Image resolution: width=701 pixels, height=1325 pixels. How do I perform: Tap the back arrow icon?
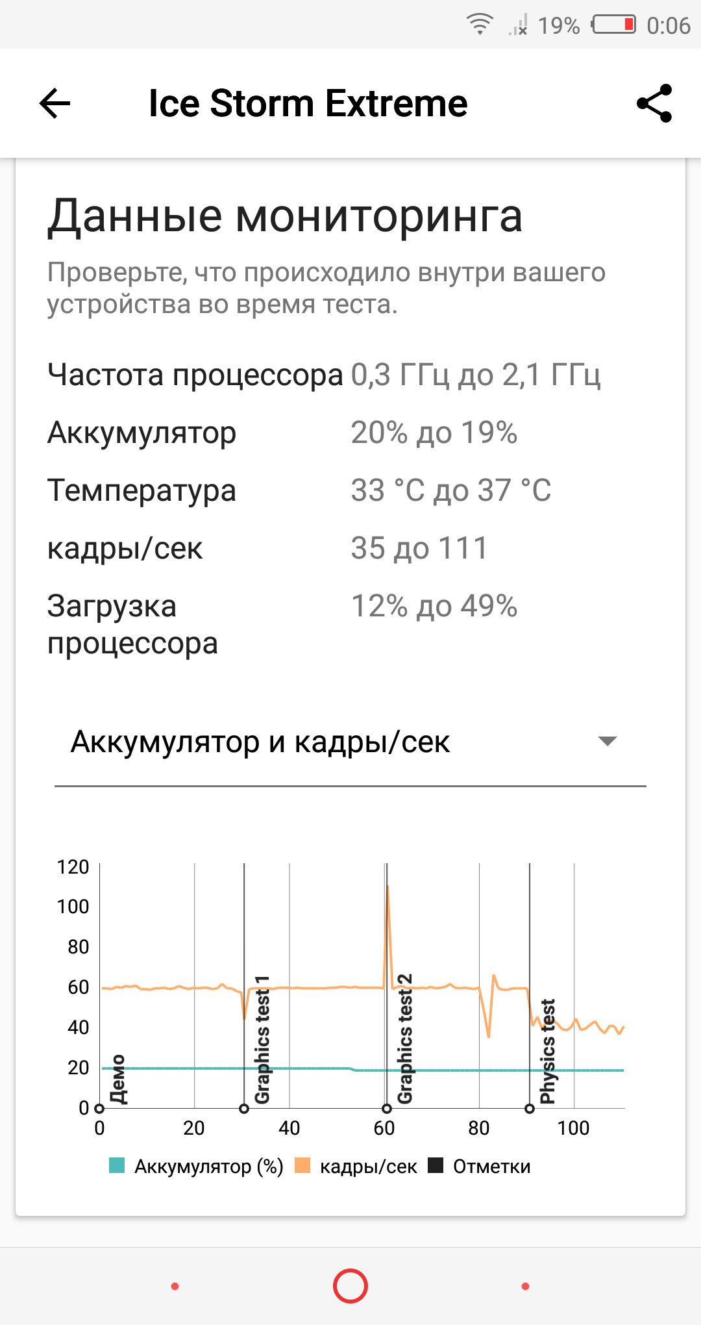tap(55, 103)
